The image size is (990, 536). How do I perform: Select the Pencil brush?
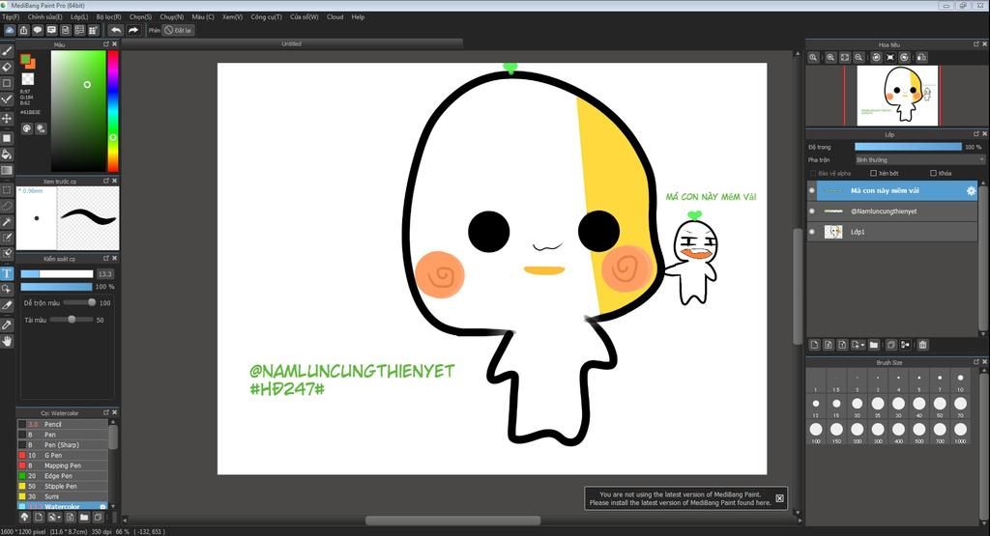(63, 424)
